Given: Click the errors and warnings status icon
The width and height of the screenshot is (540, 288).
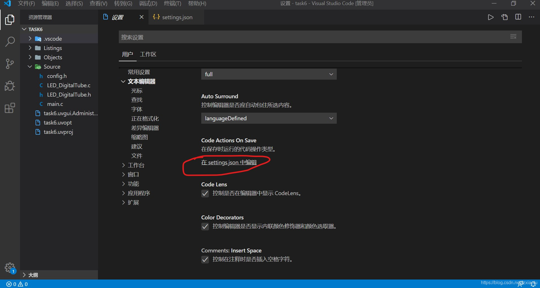Looking at the screenshot, I should click(17, 284).
